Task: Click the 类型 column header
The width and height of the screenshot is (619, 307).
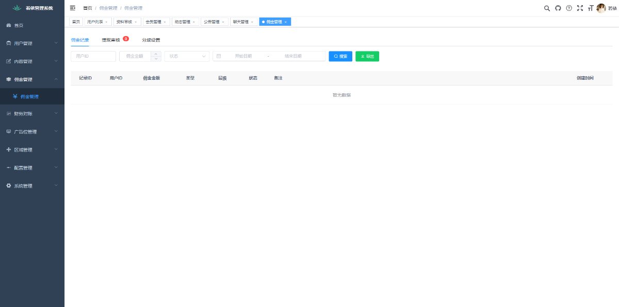Action: [190, 78]
